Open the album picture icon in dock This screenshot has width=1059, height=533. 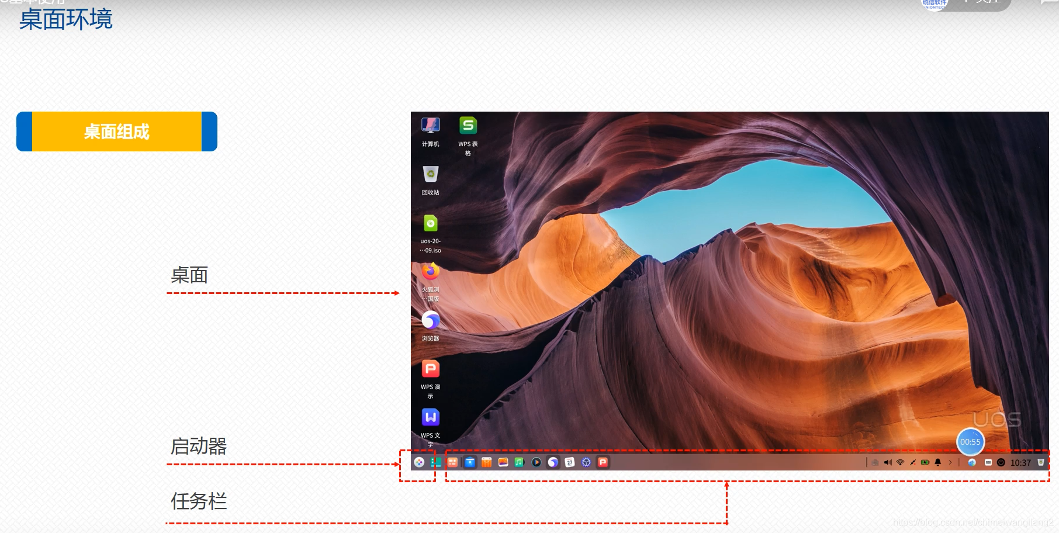(503, 462)
